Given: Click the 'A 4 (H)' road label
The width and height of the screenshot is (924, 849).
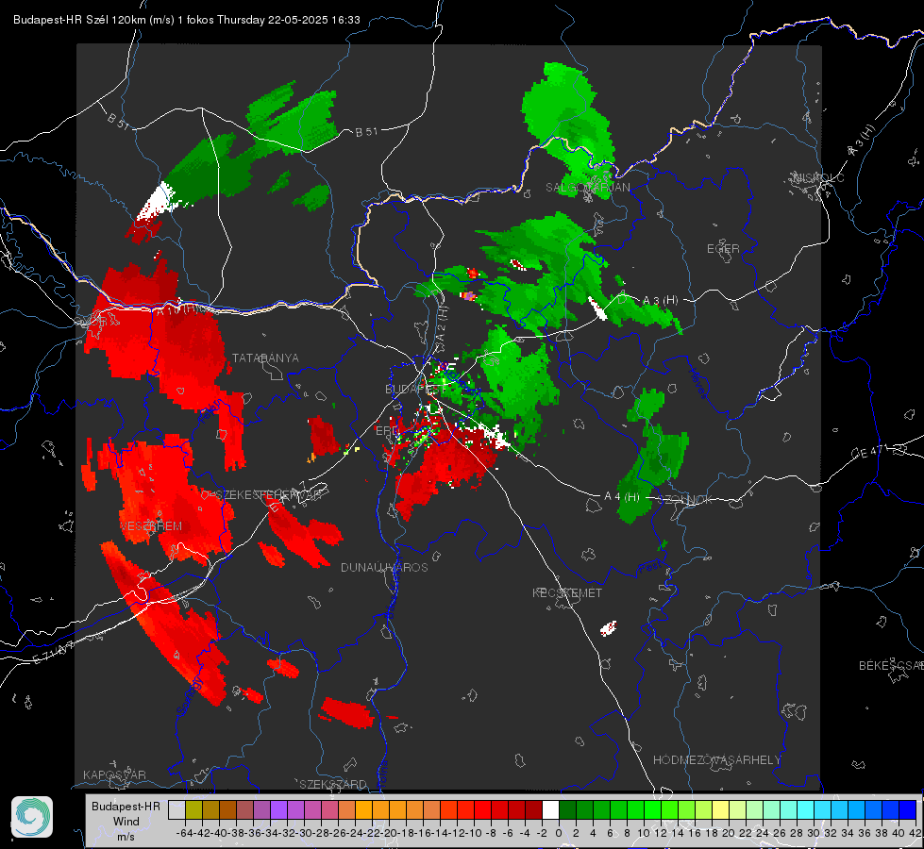Looking at the screenshot, I should tap(622, 497).
